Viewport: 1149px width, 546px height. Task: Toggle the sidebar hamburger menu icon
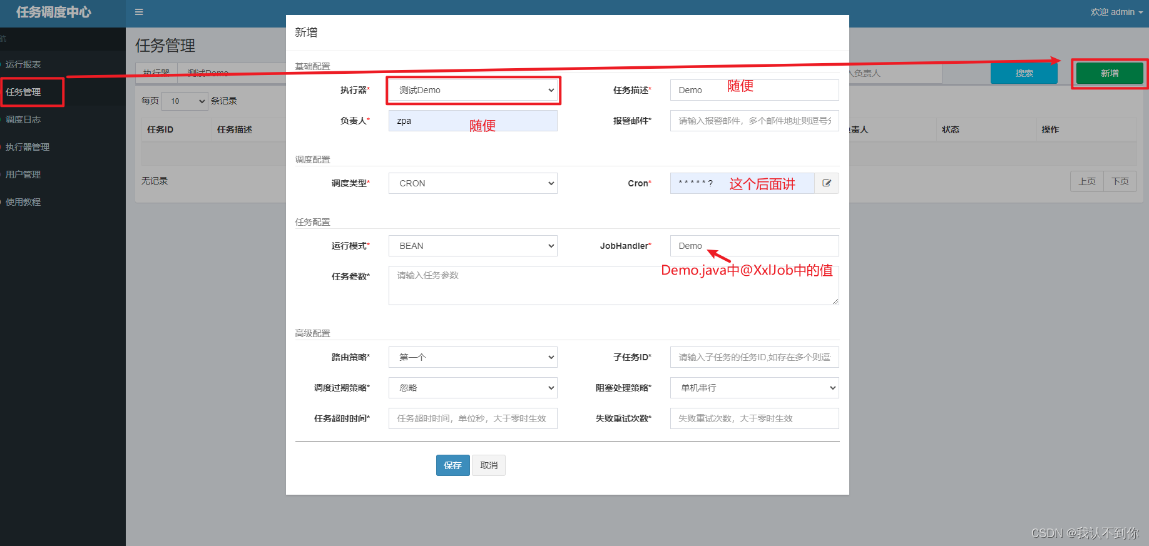tap(139, 12)
